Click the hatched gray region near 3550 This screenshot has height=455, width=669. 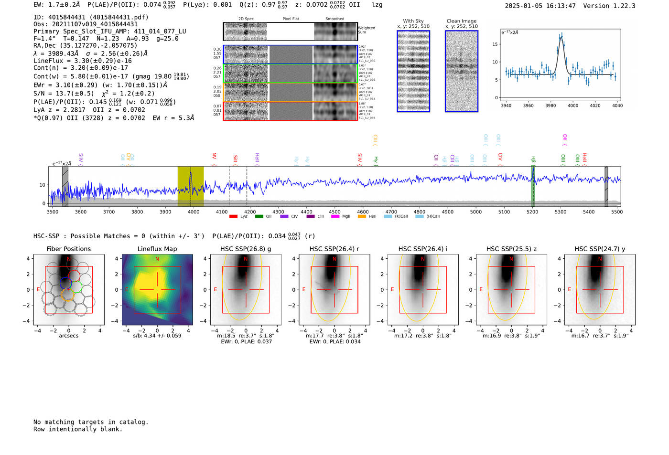coord(65,187)
